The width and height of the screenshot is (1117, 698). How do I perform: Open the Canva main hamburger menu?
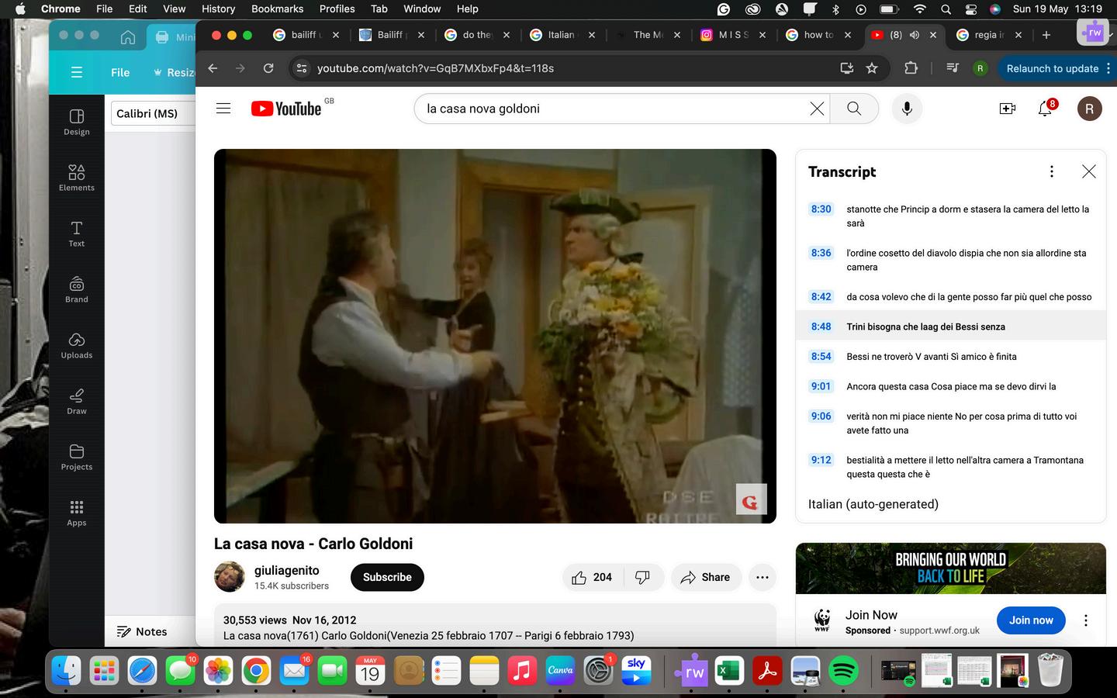coord(76,72)
